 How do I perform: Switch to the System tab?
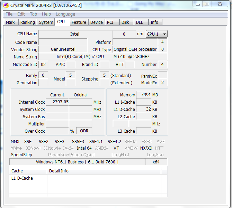46,22
